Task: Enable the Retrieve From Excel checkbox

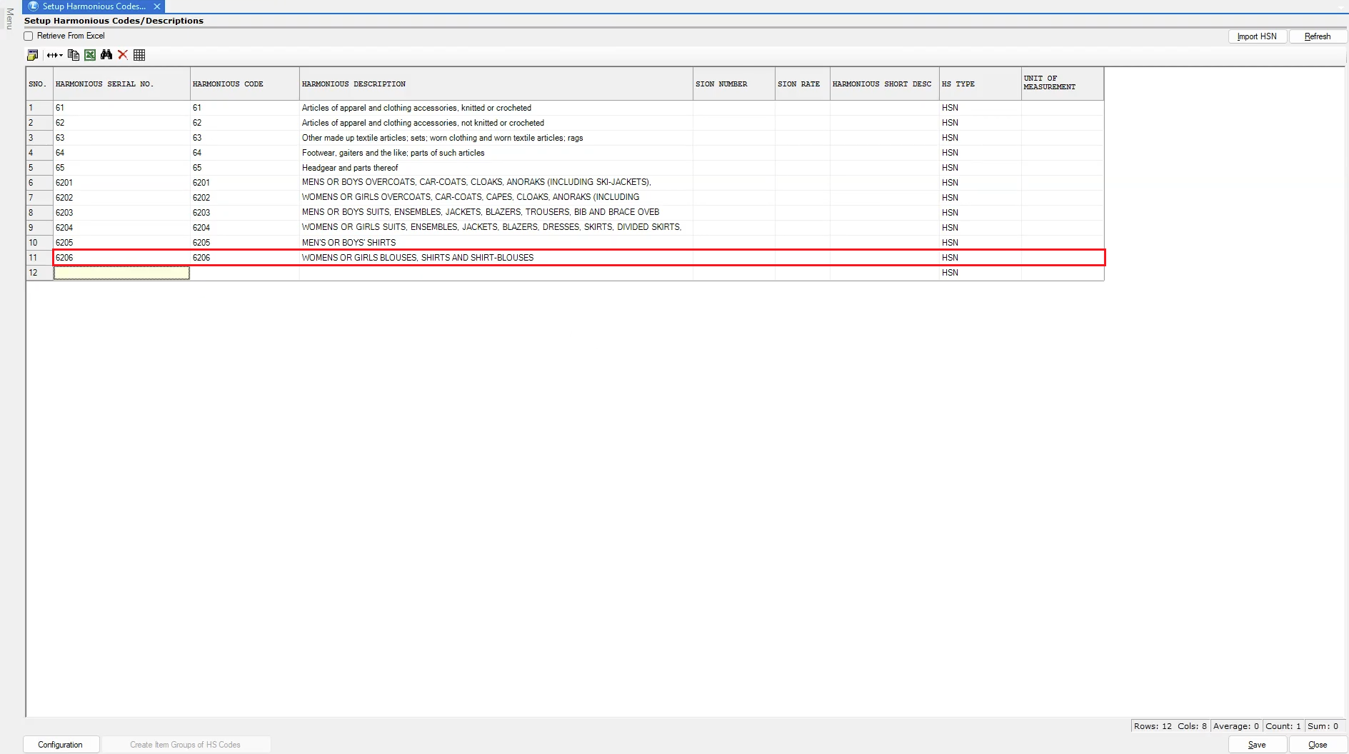Action: [29, 36]
